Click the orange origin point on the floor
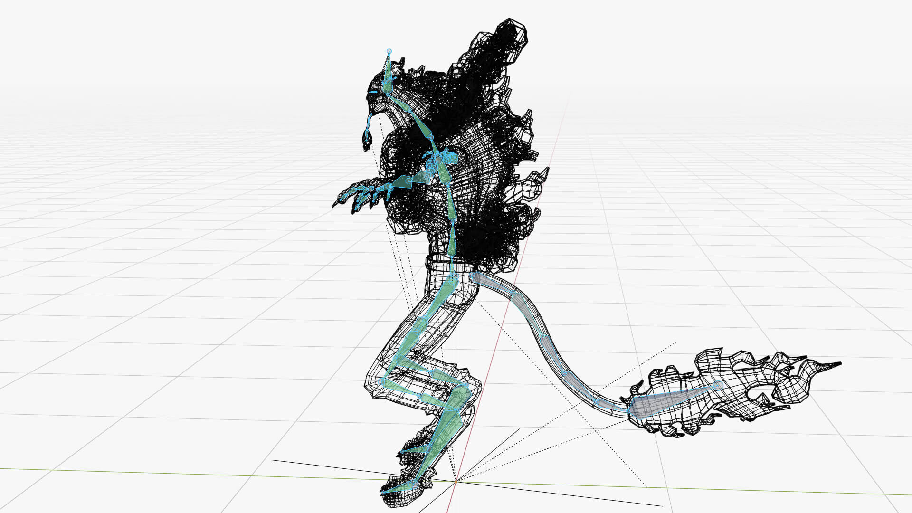Screen dimensions: 912x513 456,481
